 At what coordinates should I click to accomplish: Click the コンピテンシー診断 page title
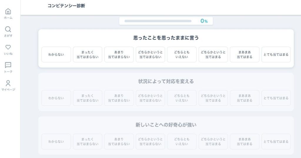[x=66, y=6]
